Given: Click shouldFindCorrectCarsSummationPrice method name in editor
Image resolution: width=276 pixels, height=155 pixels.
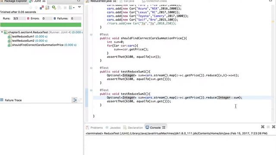Looking at the screenshot, I should [153, 38].
